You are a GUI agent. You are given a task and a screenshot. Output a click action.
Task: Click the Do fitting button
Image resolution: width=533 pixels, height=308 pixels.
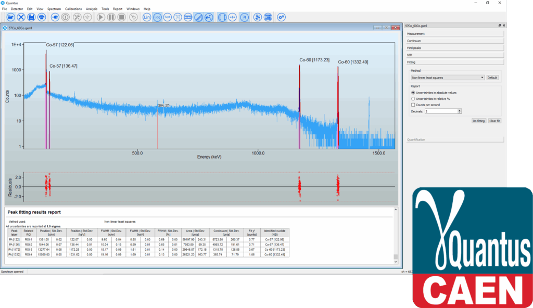click(x=479, y=121)
